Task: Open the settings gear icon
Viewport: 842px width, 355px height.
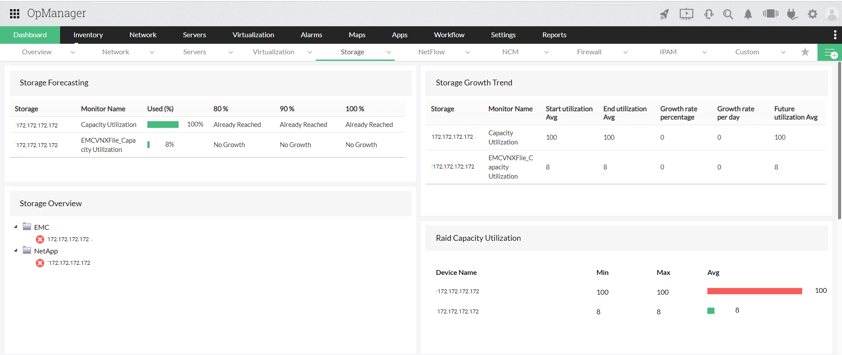Action: pyautogui.click(x=813, y=14)
